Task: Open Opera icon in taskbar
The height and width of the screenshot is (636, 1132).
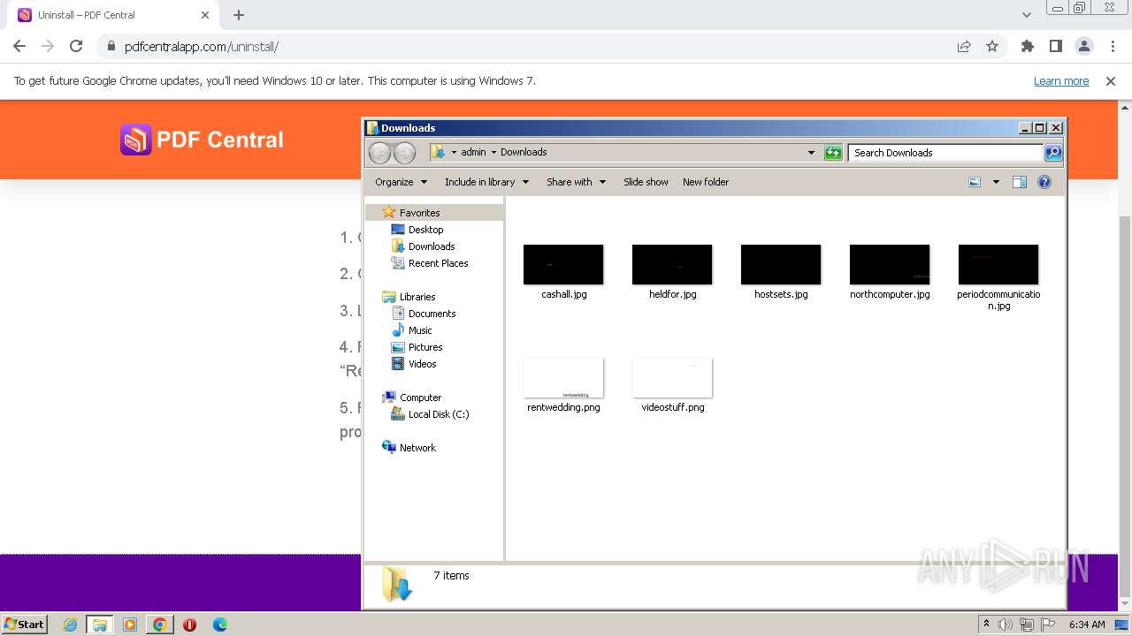Action: click(x=189, y=625)
